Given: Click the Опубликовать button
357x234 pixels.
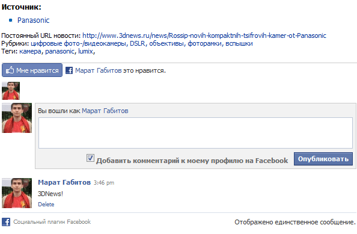Looking at the screenshot, I should 323,159.
